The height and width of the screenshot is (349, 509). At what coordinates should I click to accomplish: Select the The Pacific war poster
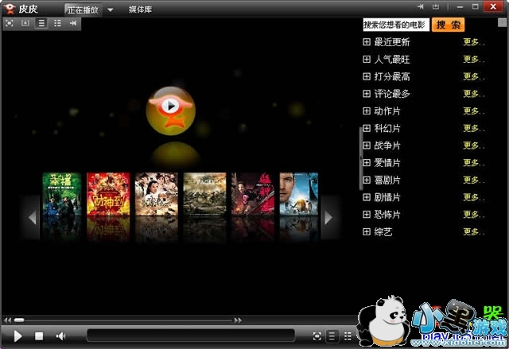[x=205, y=194]
